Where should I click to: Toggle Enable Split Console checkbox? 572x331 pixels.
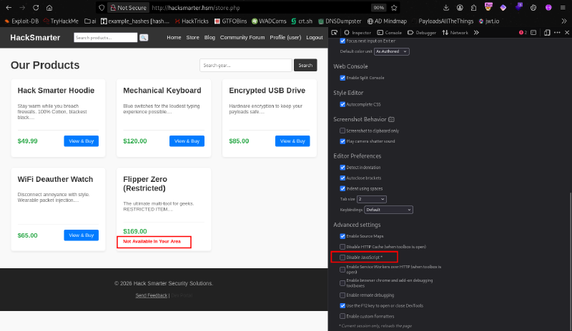coord(342,78)
